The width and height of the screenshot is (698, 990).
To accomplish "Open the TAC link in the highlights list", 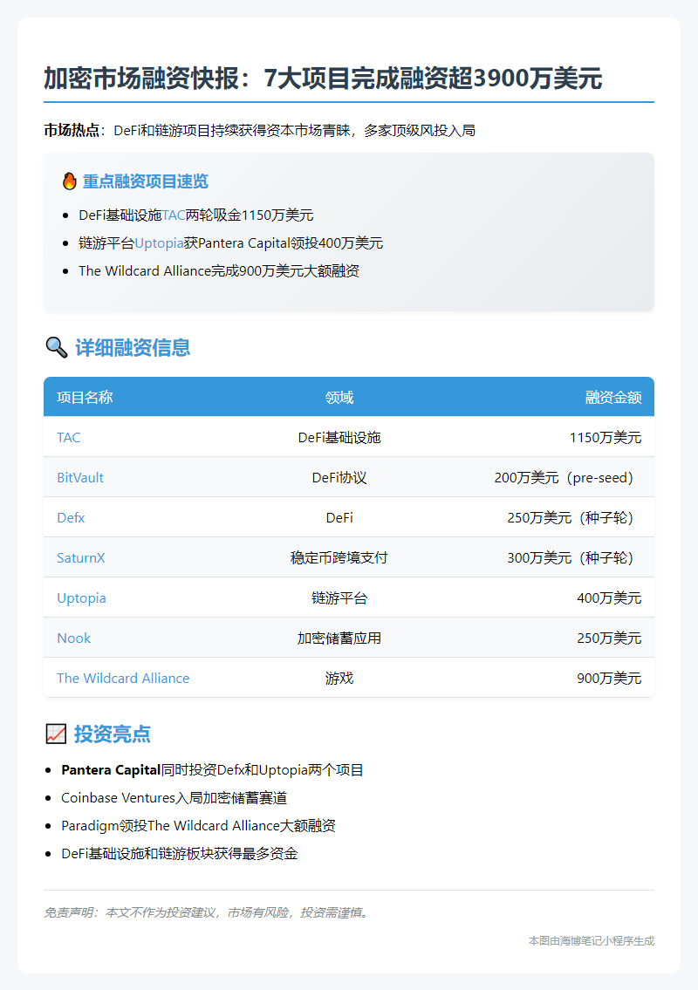I will click(x=174, y=215).
